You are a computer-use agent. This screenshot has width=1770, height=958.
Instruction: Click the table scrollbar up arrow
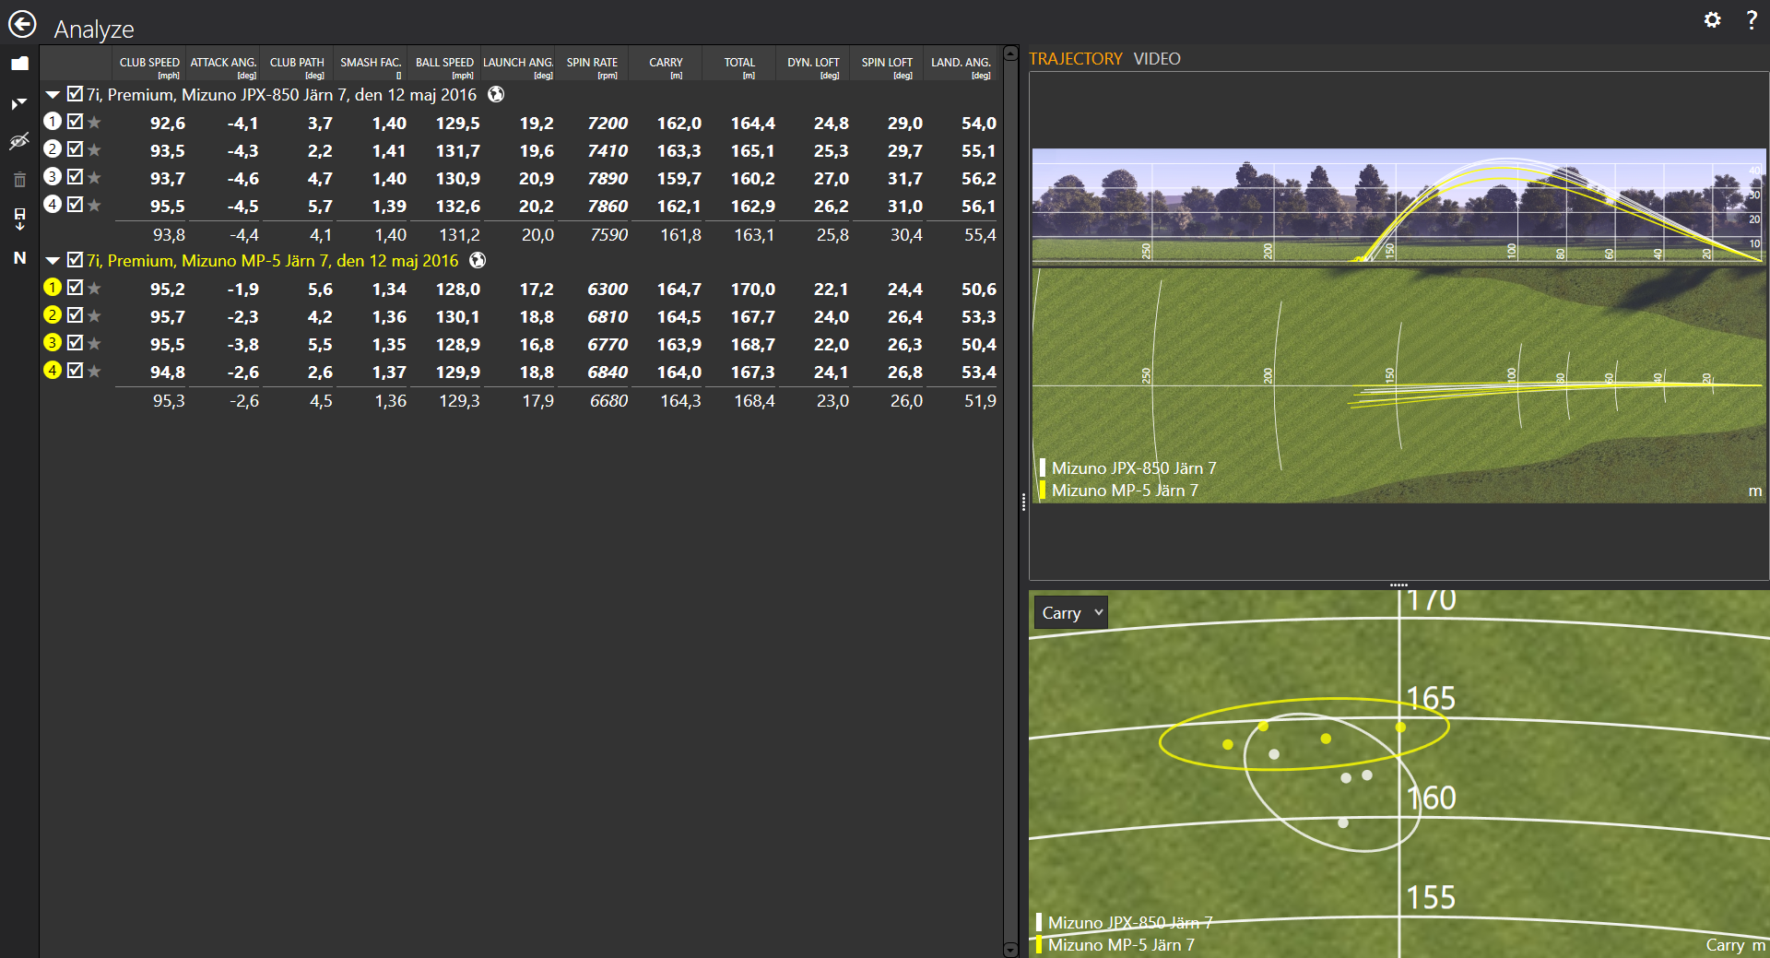(1010, 54)
